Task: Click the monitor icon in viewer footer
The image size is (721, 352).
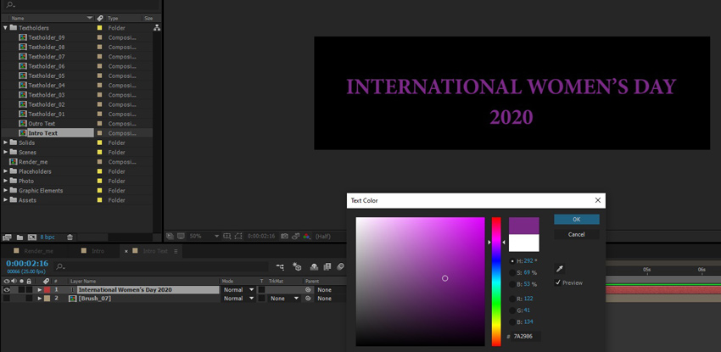Action: click(181, 236)
